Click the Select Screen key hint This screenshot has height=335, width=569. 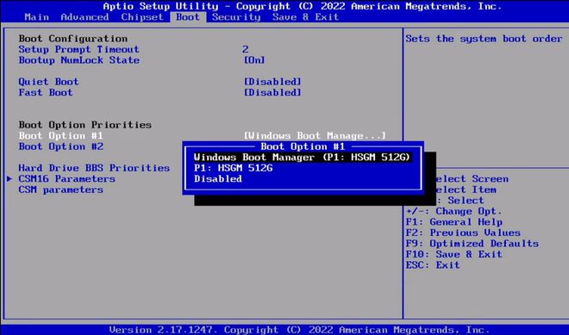[472, 179]
